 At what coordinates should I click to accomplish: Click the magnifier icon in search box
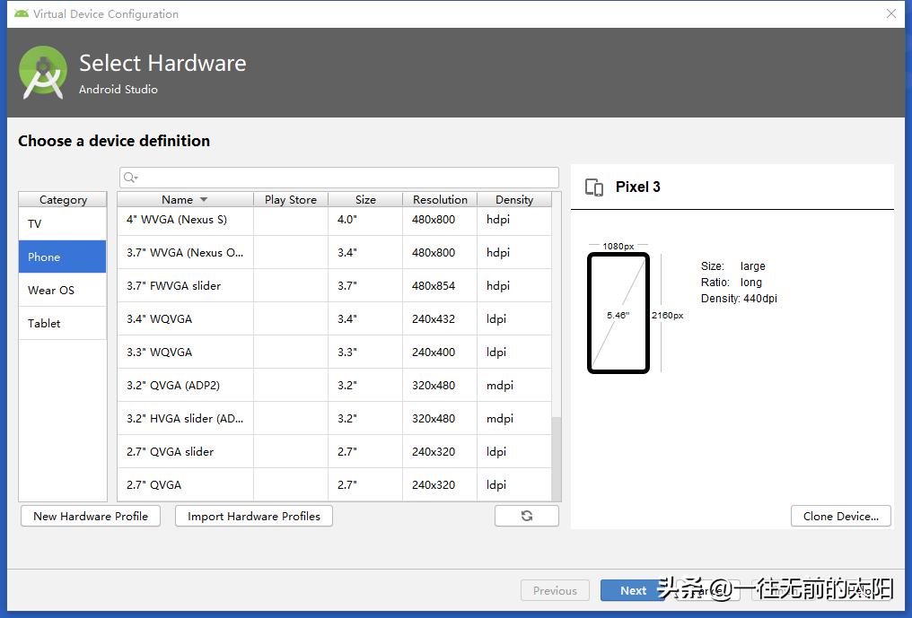(131, 177)
